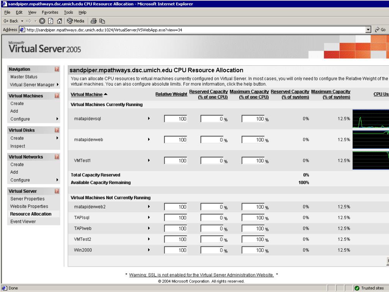Open help icon for Virtual Disks panel
Image resolution: width=389 pixels, height=292 pixels.
(x=57, y=130)
